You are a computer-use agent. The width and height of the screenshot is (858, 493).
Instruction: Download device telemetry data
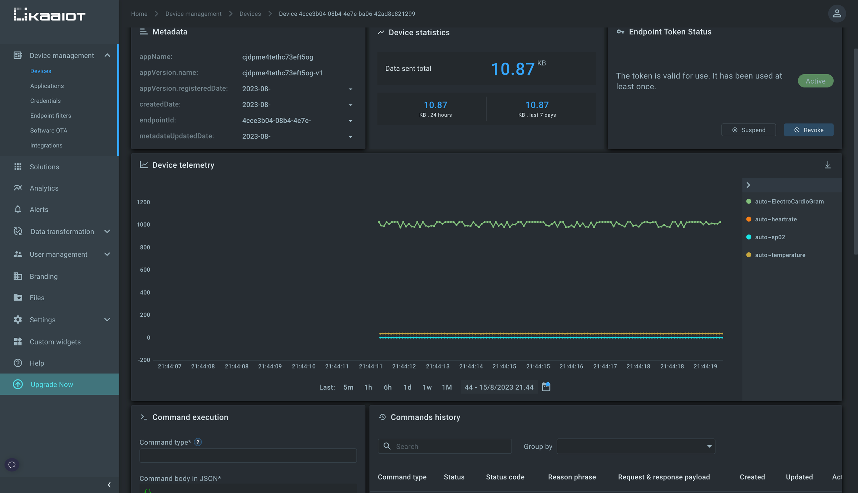[x=828, y=165]
